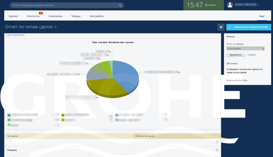Click the play icon beside НАЧАТЬ
Image resolution: width=273 pixels, height=157 pixels.
206,5
